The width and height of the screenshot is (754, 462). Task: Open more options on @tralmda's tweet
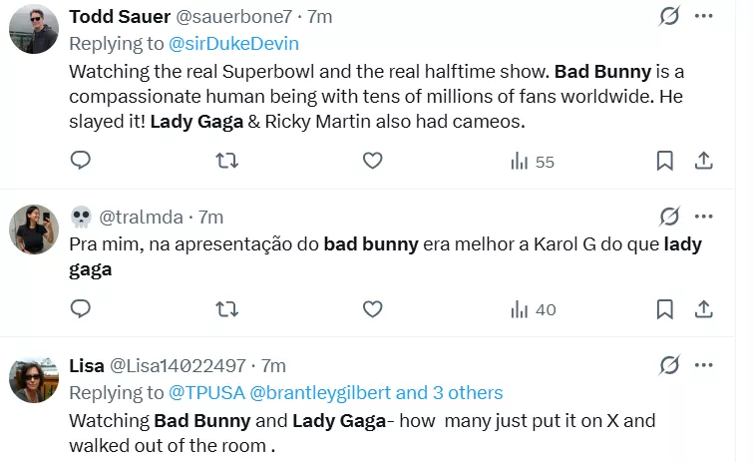point(703,217)
